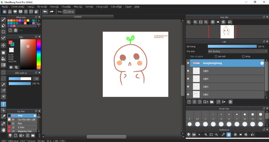
Task: Detach the Brush Size panel
Action: coord(264,108)
